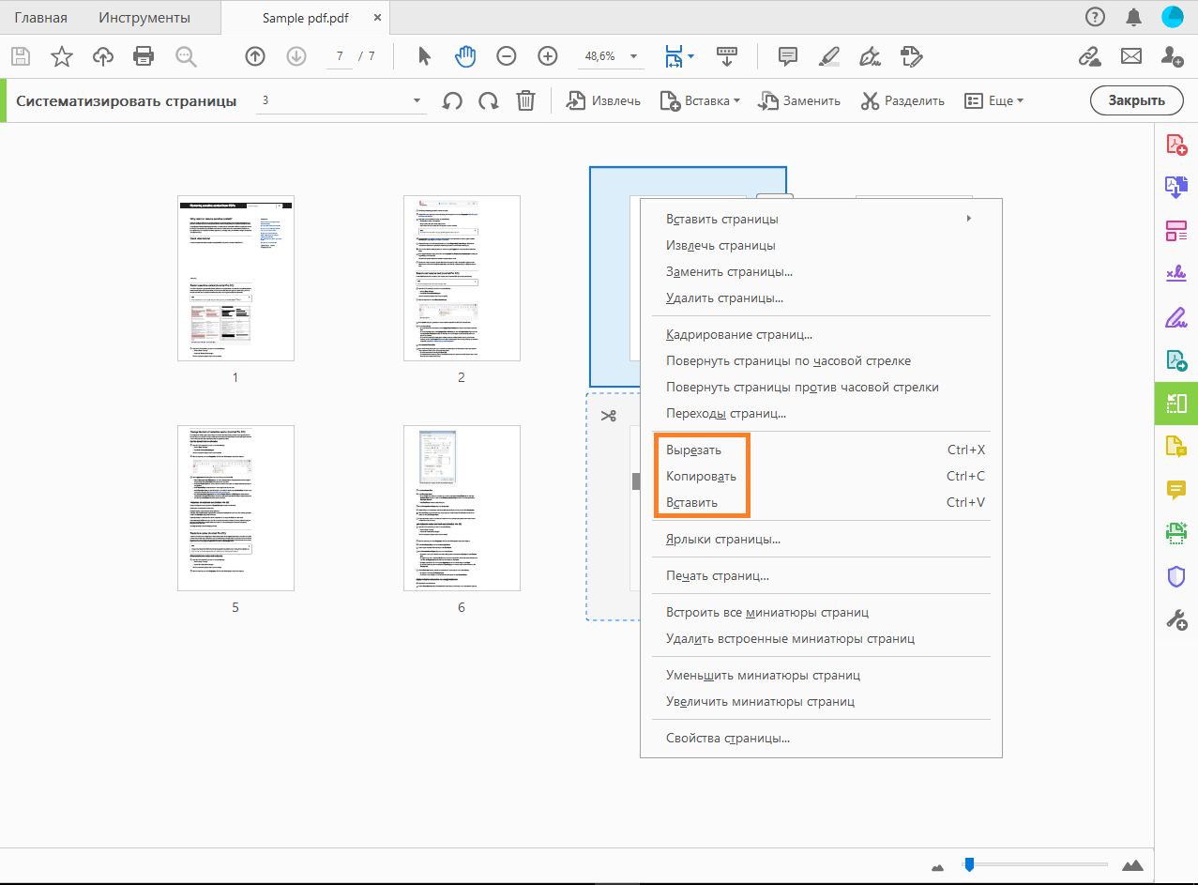
Task: Open Organize Pages green sidebar icon
Action: 1176,404
